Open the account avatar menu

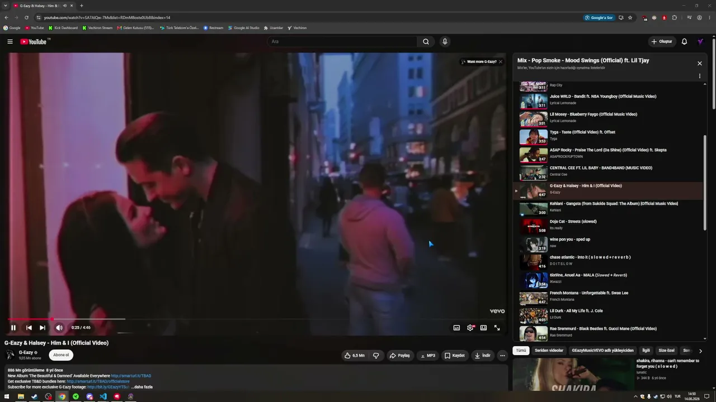700,41
